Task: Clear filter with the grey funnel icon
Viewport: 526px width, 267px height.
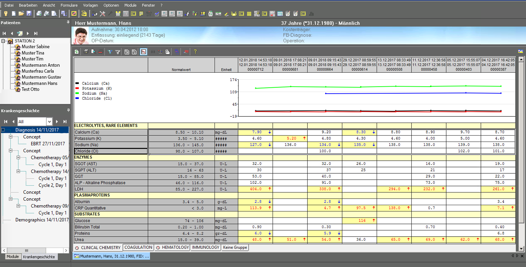Action: (x=117, y=52)
